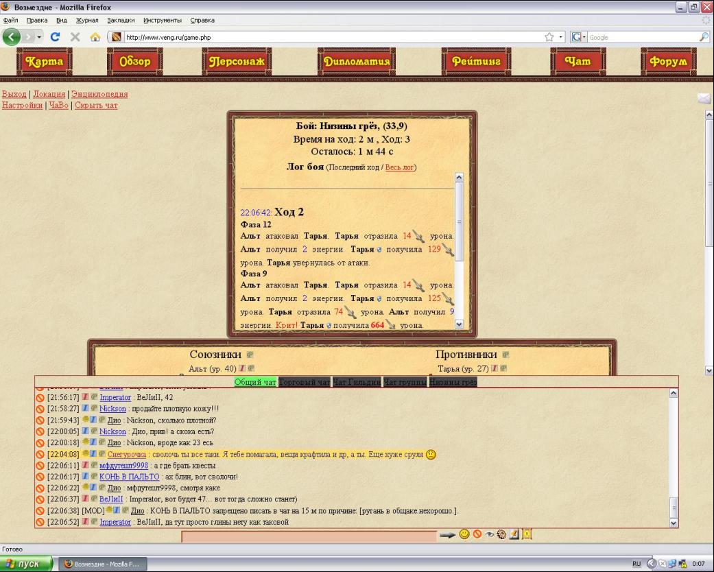The height and width of the screenshot is (572, 714).
Task: Open the Дипломатия section button
Action: pos(357,61)
